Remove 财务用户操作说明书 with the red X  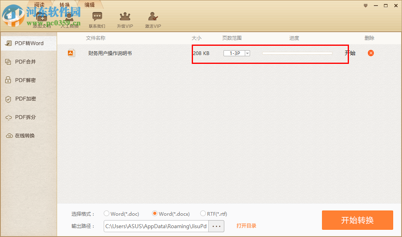370,53
